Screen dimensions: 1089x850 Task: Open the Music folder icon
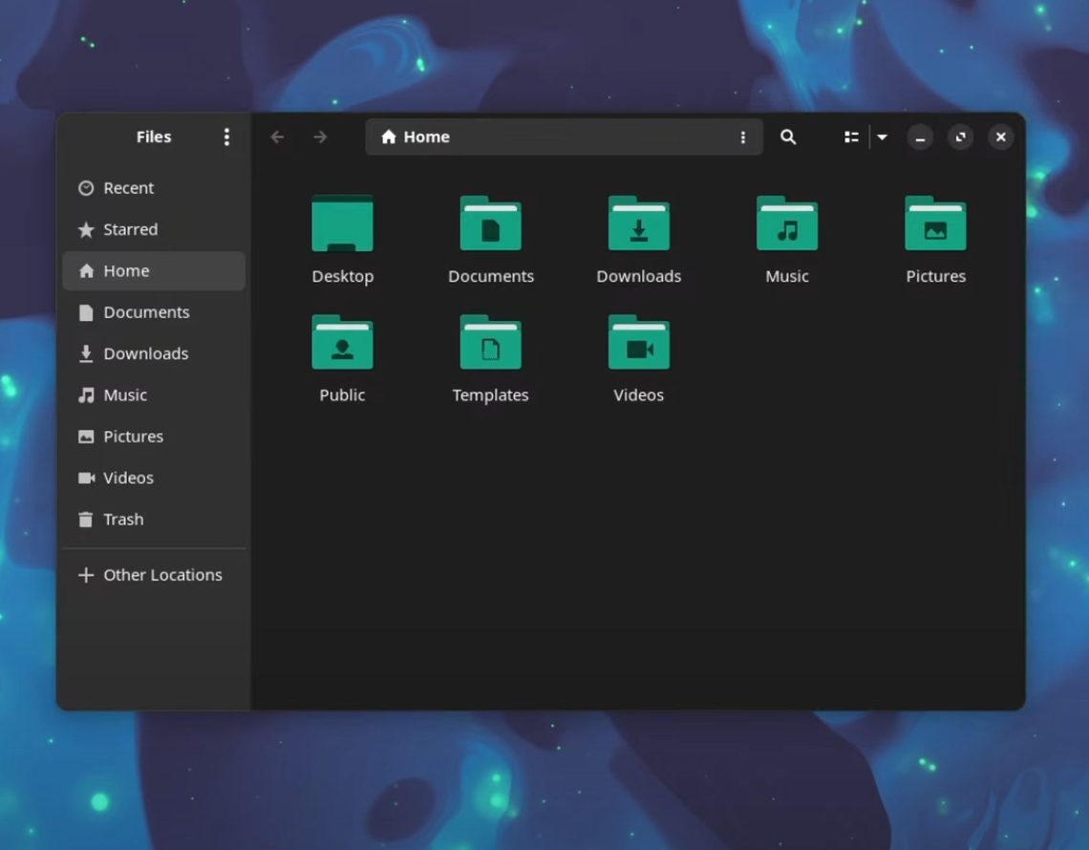pyautogui.click(x=786, y=224)
